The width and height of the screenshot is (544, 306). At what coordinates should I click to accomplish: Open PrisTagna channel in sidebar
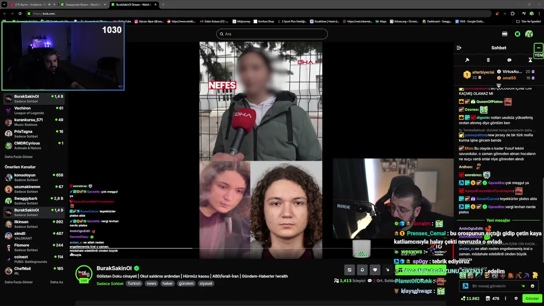pyautogui.click(x=34, y=134)
